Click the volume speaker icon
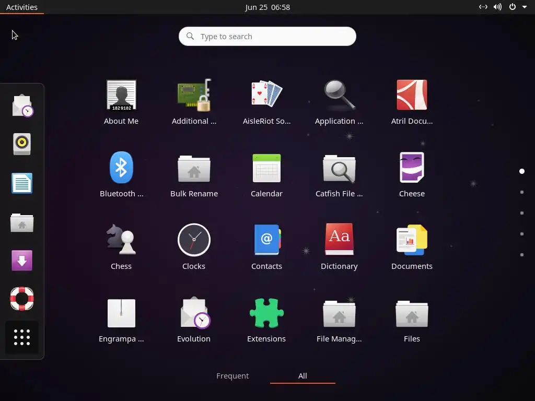The image size is (535, 401). tap(497, 7)
